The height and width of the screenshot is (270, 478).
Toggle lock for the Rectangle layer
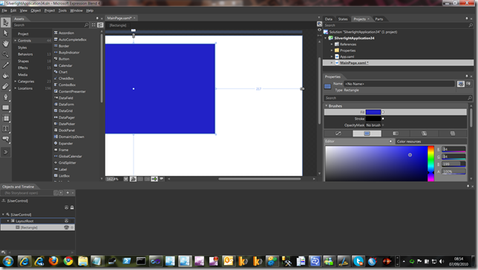(x=72, y=227)
